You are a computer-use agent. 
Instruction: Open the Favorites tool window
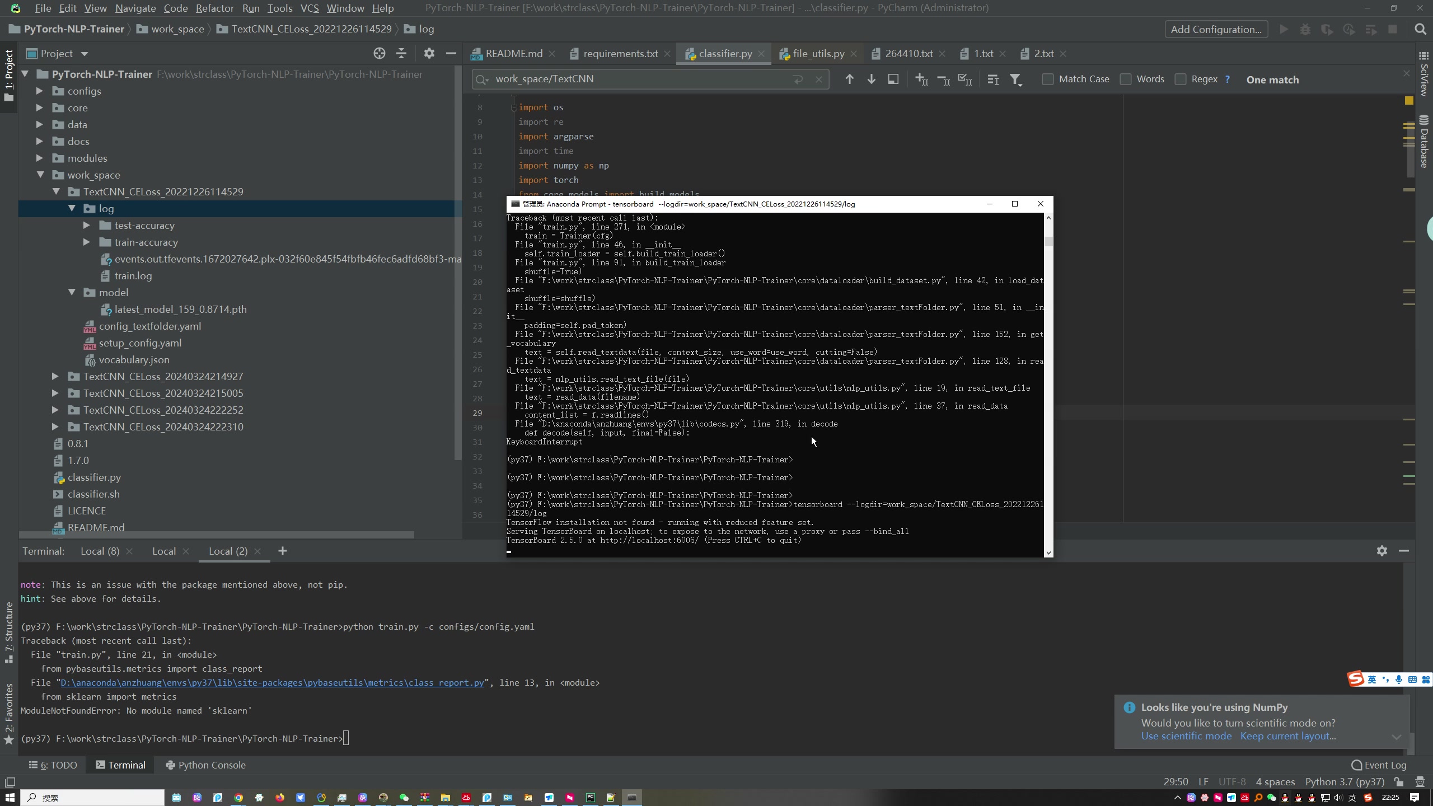pyautogui.click(x=9, y=714)
